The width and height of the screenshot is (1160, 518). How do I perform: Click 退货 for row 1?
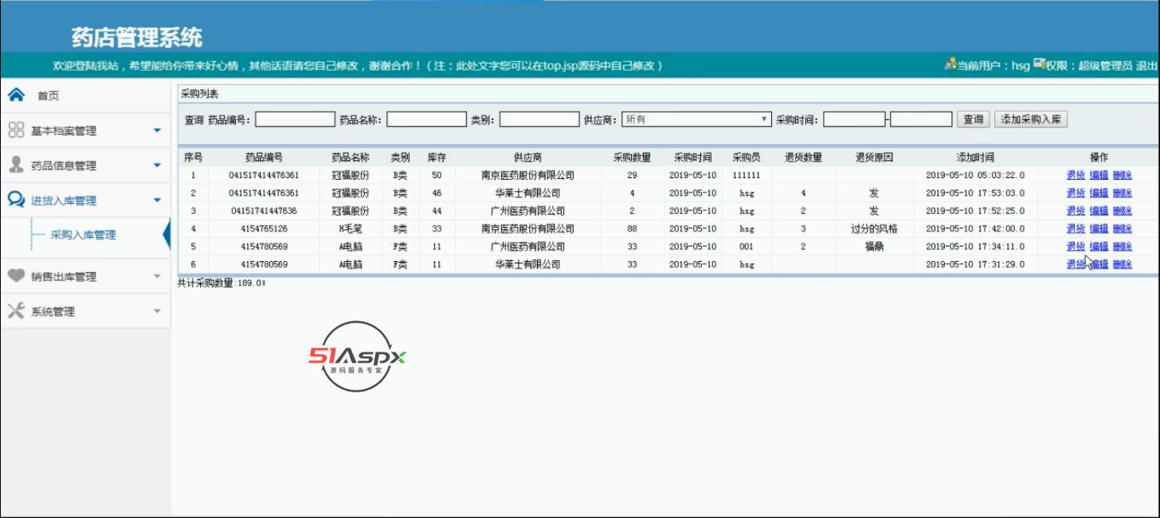(1076, 175)
